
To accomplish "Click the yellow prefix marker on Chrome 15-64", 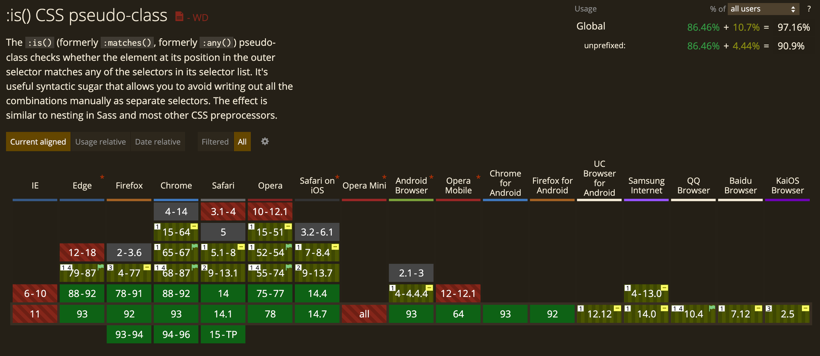I will pyautogui.click(x=194, y=226).
